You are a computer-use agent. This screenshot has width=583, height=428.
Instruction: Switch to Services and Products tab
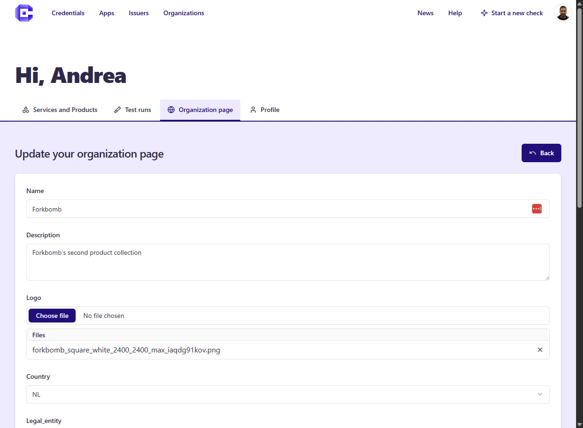pyautogui.click(x=60, y=110)
